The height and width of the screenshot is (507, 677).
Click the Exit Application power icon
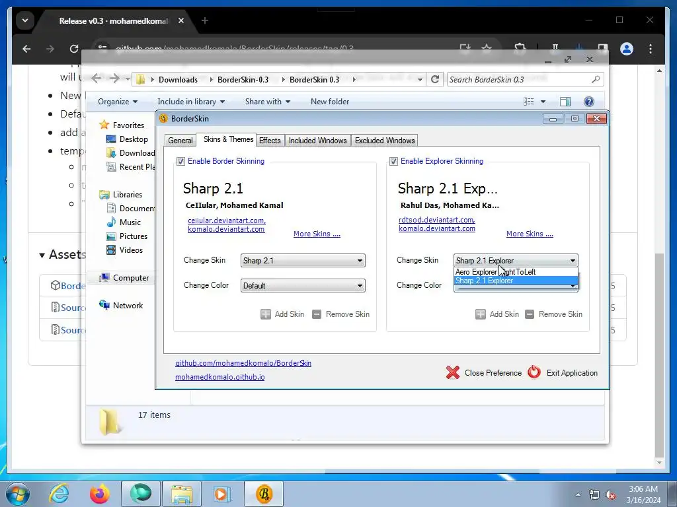coord(534,372)
